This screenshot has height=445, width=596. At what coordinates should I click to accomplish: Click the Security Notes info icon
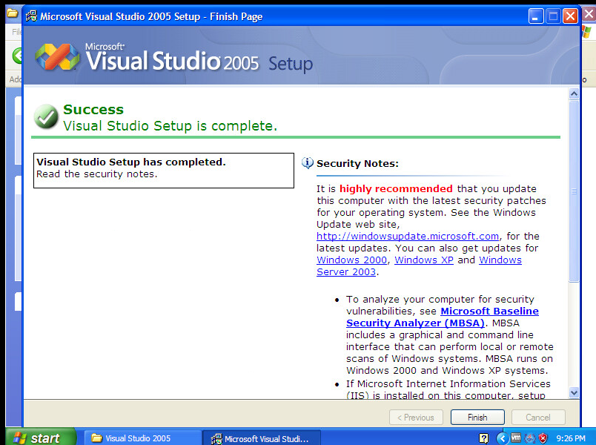pos(307,162)
